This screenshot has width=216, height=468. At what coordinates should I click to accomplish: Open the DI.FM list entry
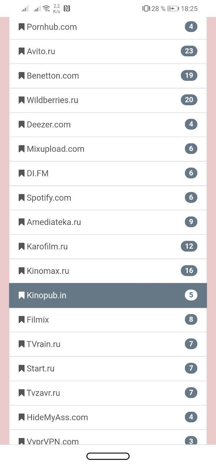pos(108,174)
